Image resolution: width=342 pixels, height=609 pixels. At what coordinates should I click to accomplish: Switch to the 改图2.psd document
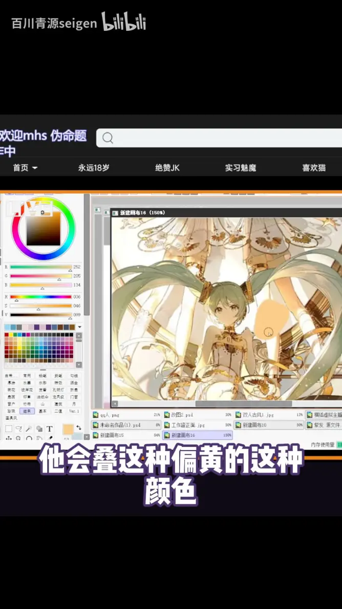(x=198, y=415)
